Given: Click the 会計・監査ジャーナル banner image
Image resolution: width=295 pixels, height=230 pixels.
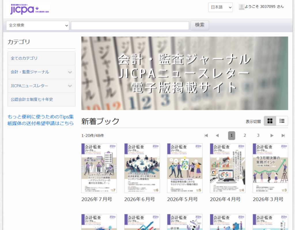Looking at the screenshot, I should coord(185,73).
